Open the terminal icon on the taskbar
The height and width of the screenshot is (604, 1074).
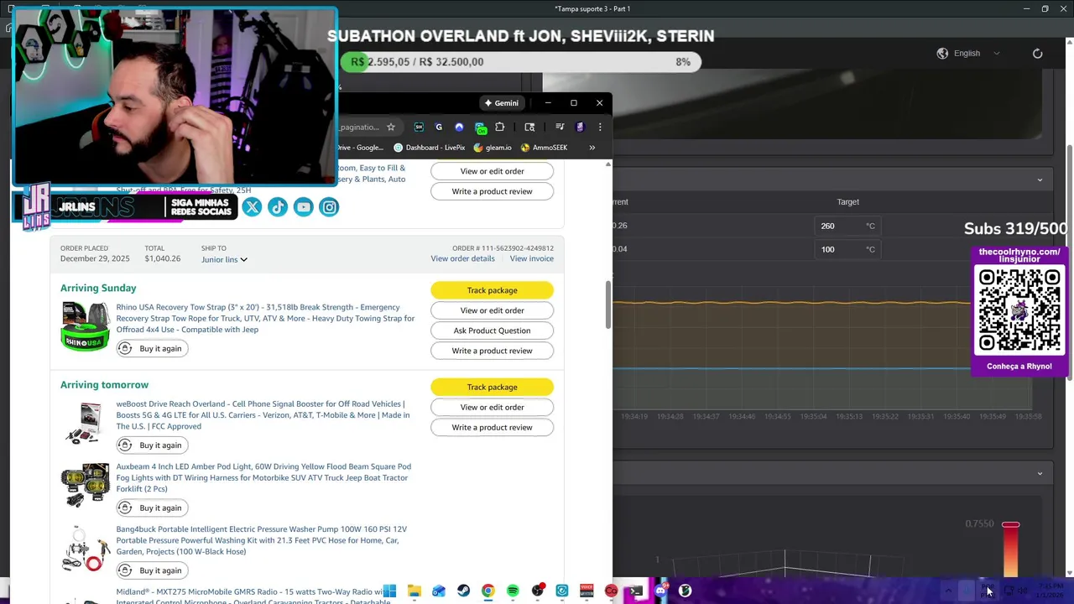tap(636, 591)
